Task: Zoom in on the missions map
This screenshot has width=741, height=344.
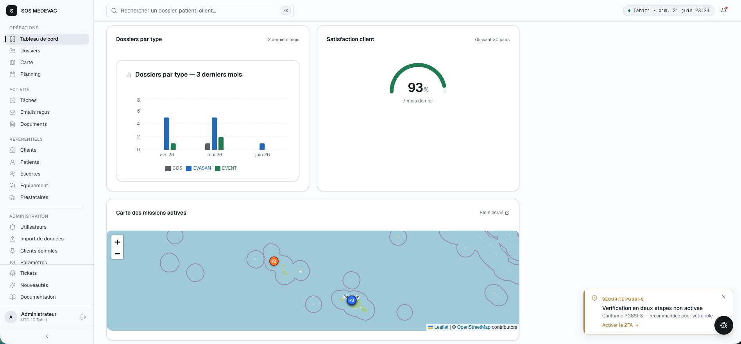Action: tap(117, 242)
